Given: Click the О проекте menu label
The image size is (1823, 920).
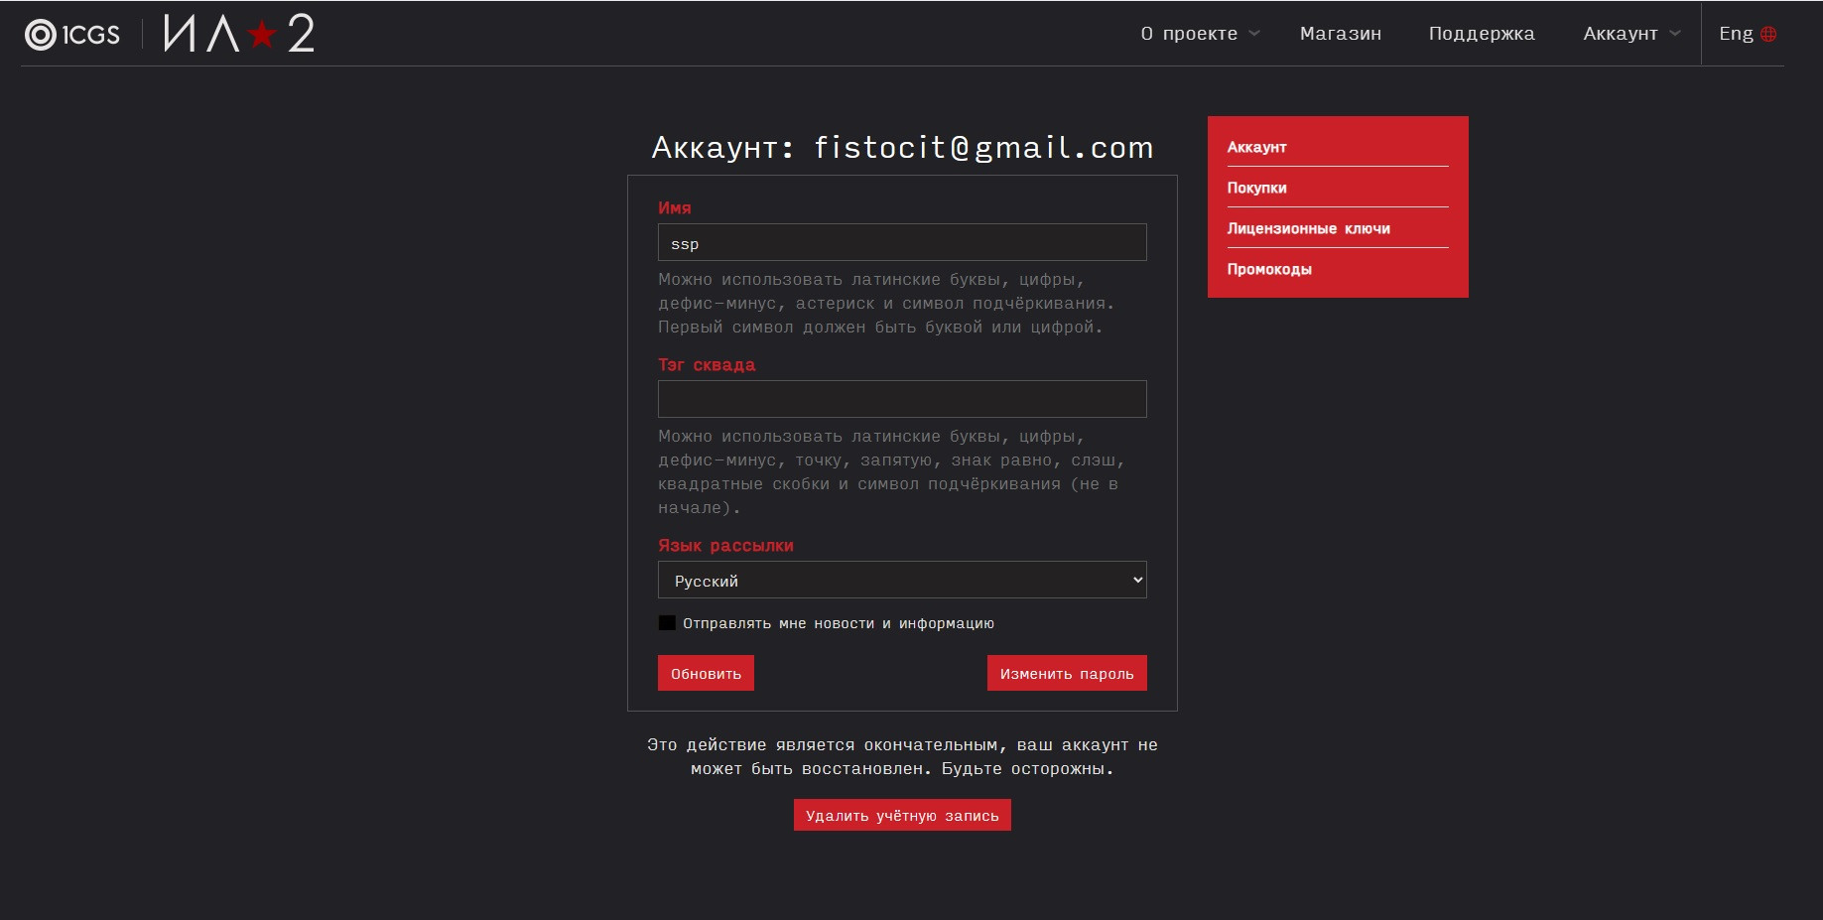Looking at the screenshot, I should pos(1189,34).
